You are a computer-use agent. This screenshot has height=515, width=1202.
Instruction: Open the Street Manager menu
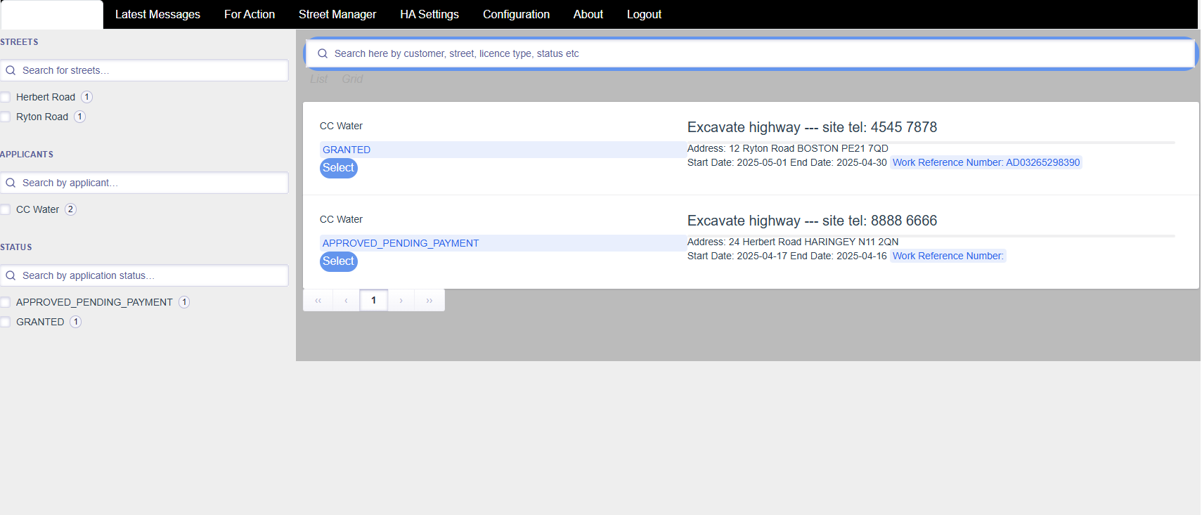coord(337,14)
